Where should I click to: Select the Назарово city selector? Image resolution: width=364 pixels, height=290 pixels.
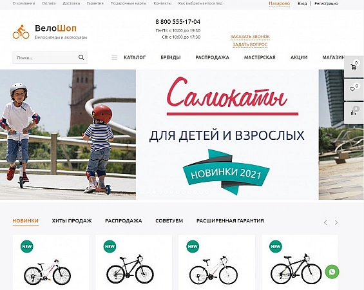point(279,3)
